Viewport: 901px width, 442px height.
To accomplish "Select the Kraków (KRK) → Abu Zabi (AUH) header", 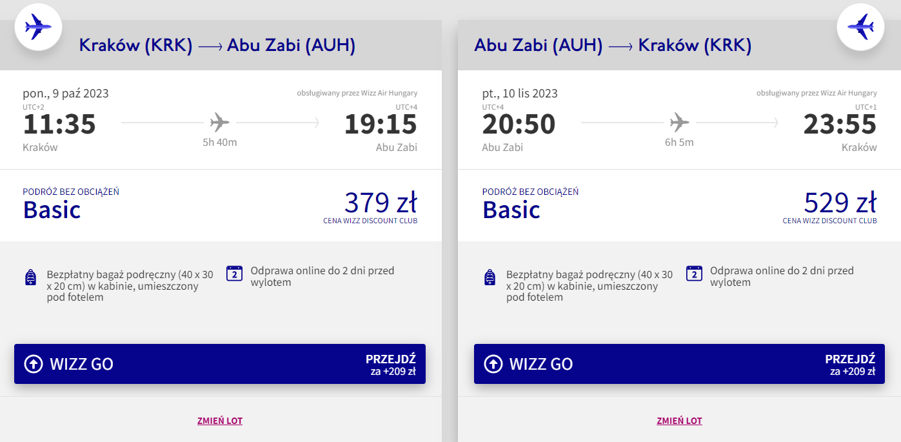I will 217,46.
